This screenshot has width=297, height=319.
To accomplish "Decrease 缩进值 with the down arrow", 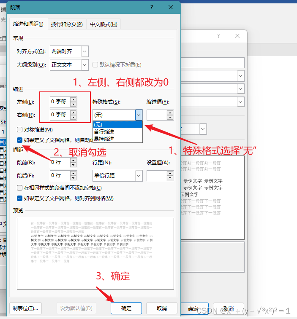I will point(170,118).
